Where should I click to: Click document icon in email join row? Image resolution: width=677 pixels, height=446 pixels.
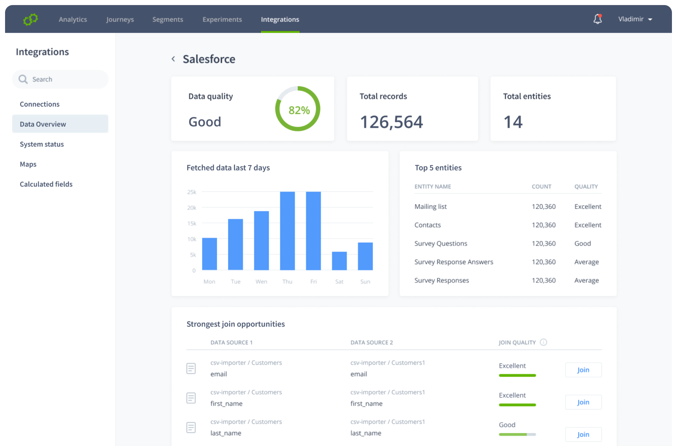pos(191,368)
